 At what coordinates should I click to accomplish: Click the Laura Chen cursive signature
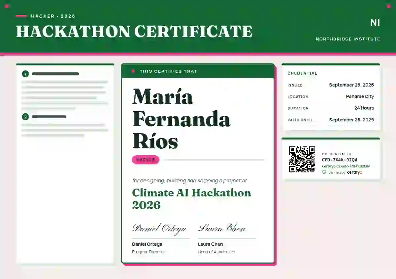pyautogui.click(x=222, y=228)
